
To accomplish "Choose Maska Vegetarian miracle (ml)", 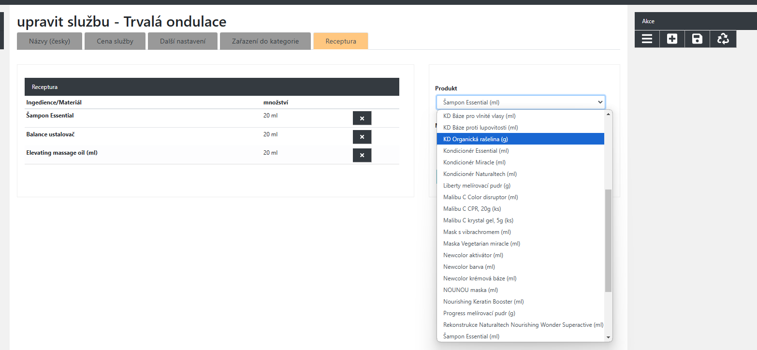I will [521, 244].
